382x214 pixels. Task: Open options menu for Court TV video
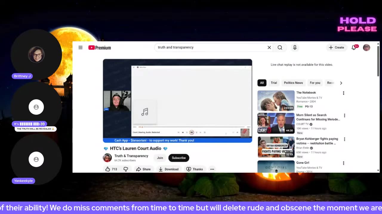pyautogui.click(x=344, y=116)
